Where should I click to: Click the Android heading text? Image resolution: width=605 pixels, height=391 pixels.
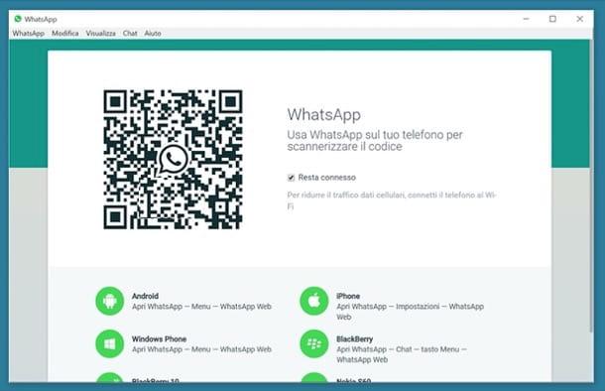(x=145, y=296)
